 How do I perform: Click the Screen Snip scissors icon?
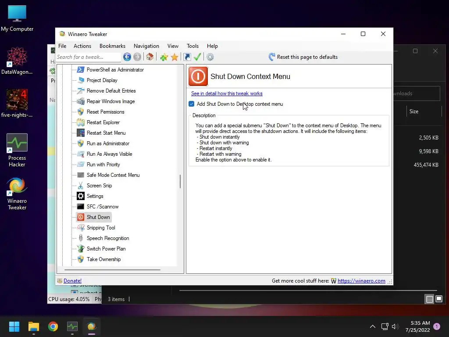tap(81, 186)
